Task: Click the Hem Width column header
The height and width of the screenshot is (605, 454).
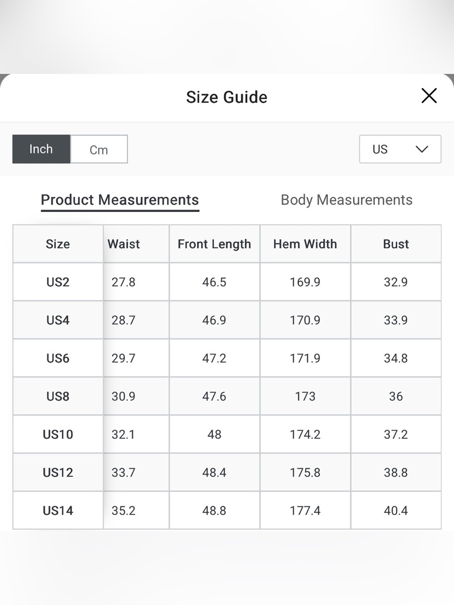Action: [x=305, y=244]
